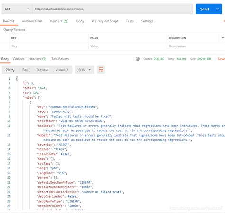Click the Size 202.09 KB value
Image resolution: width=225 pixels, height=213 pixels.
[x=204, y=59]
